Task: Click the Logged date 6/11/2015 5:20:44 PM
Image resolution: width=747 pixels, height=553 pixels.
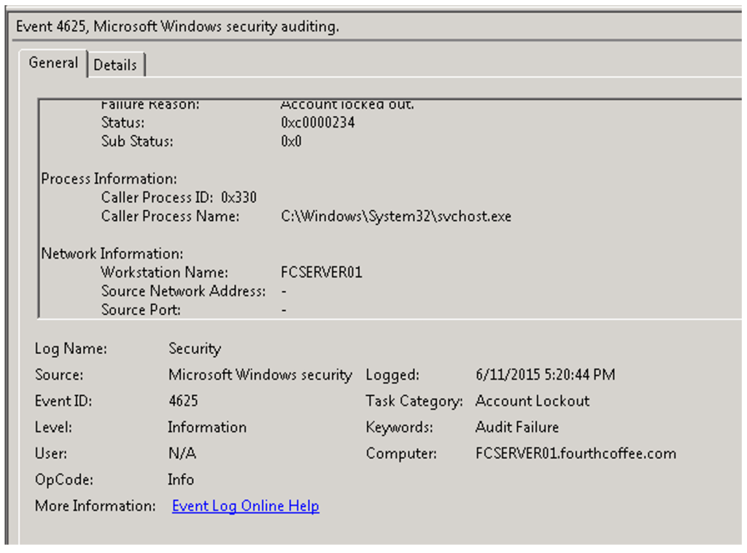Action: (544, 375)
